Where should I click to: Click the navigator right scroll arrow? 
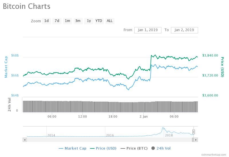[196, 140]
